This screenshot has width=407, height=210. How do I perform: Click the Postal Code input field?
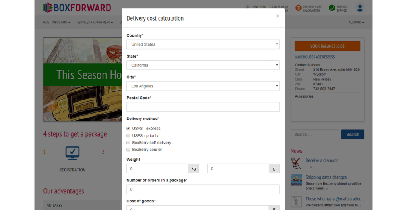[203, 107]
